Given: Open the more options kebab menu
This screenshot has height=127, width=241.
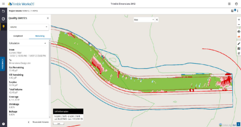Looking at the screenshot, I should 238,11.
